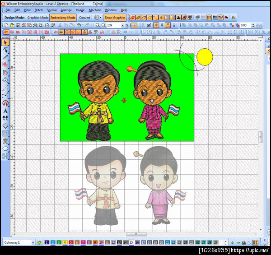The image size is (271, 255).
Task: Choose the two-figures Team Names tool
Action: click(x=5, y=118)
